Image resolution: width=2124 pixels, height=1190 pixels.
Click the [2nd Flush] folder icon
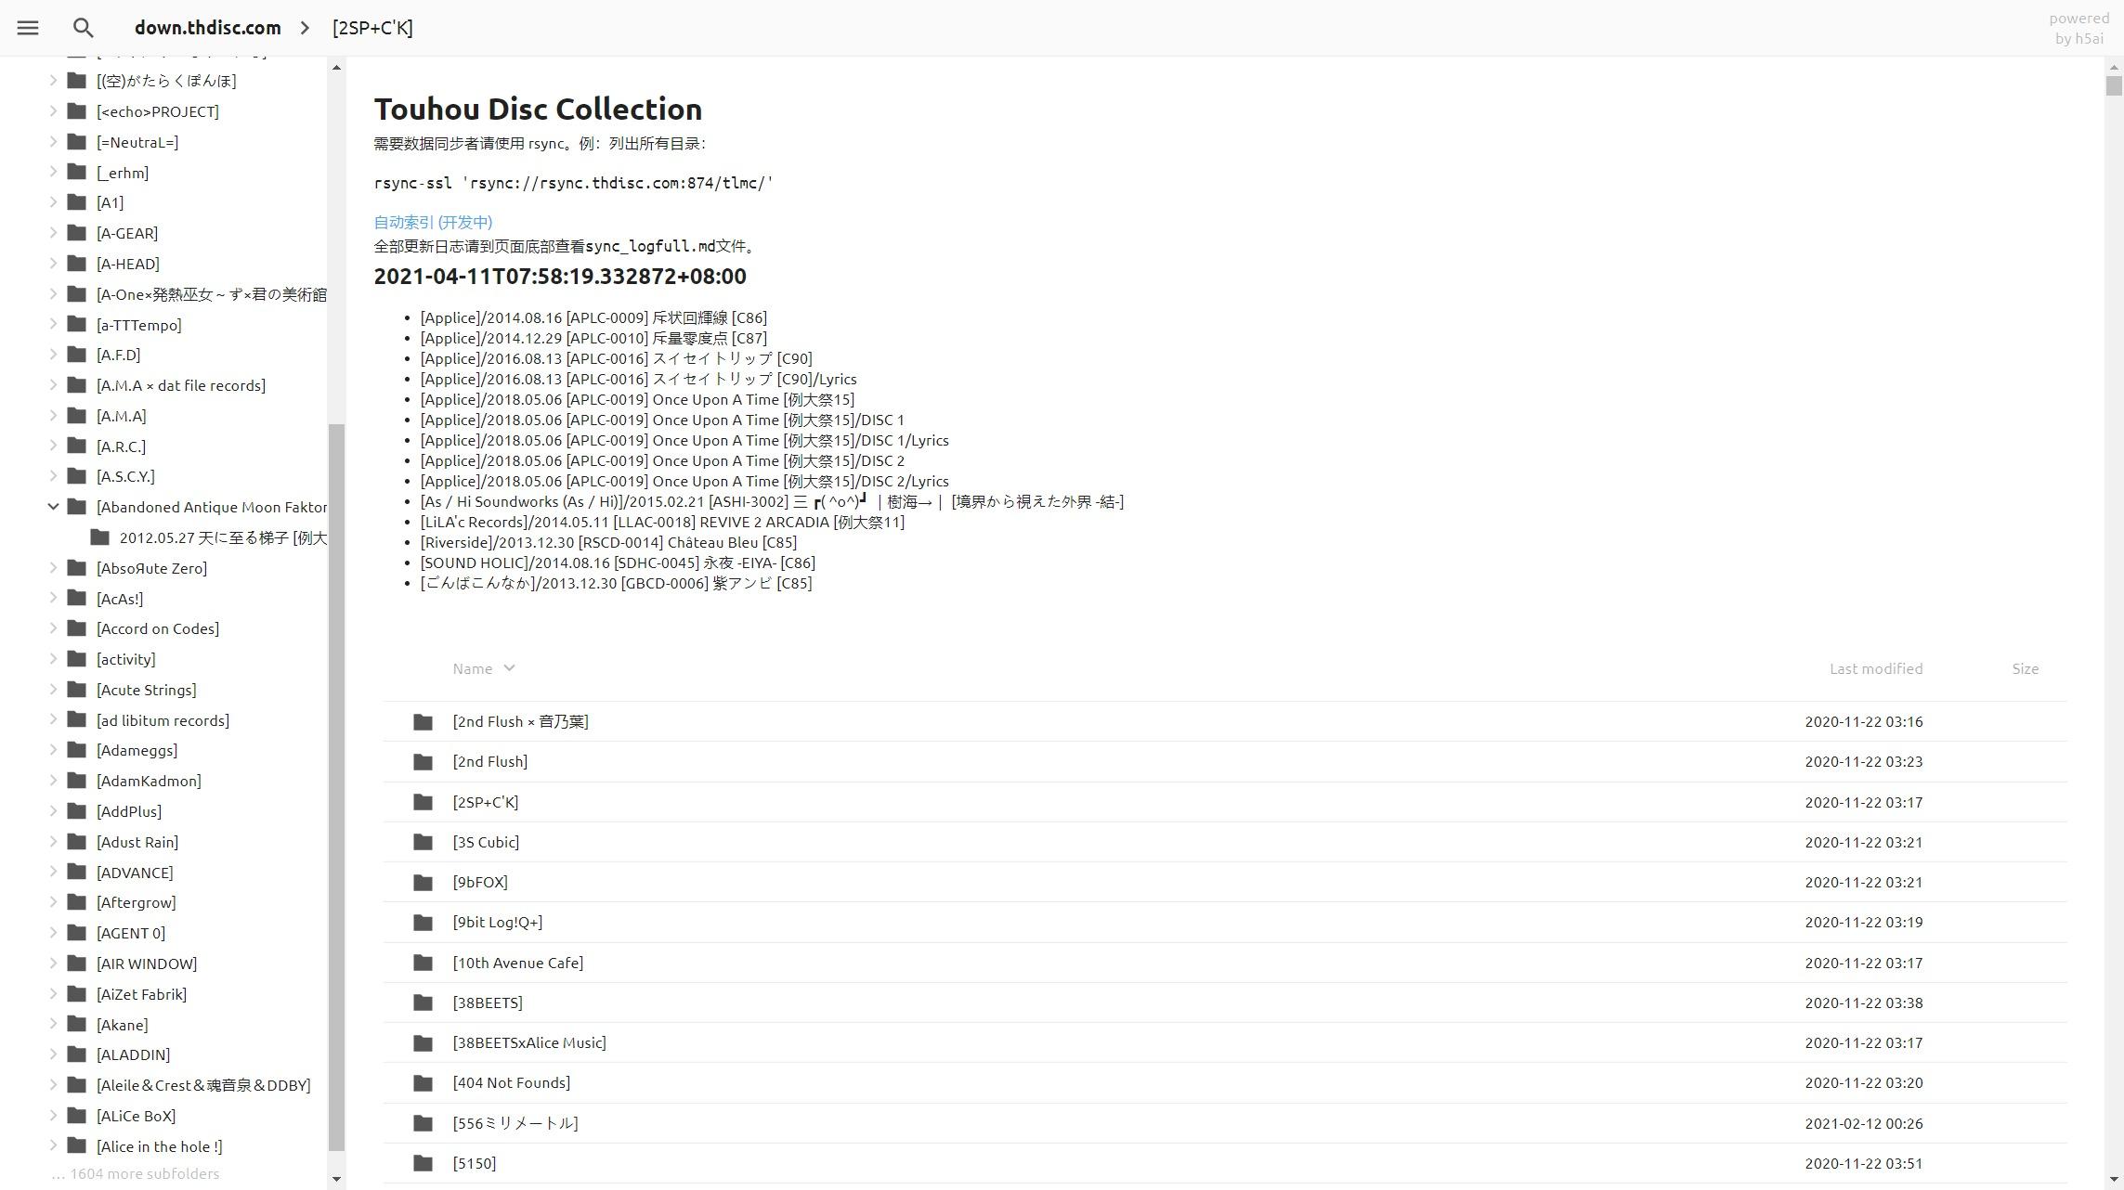click(x=423, y=762)
